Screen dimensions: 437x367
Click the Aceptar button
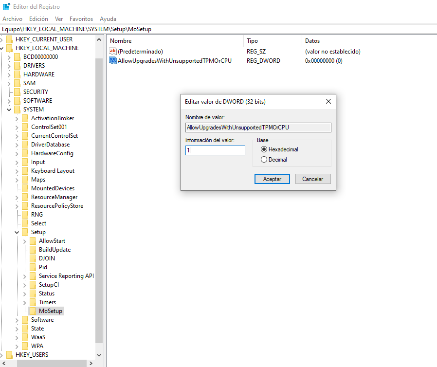pos(272,179)
